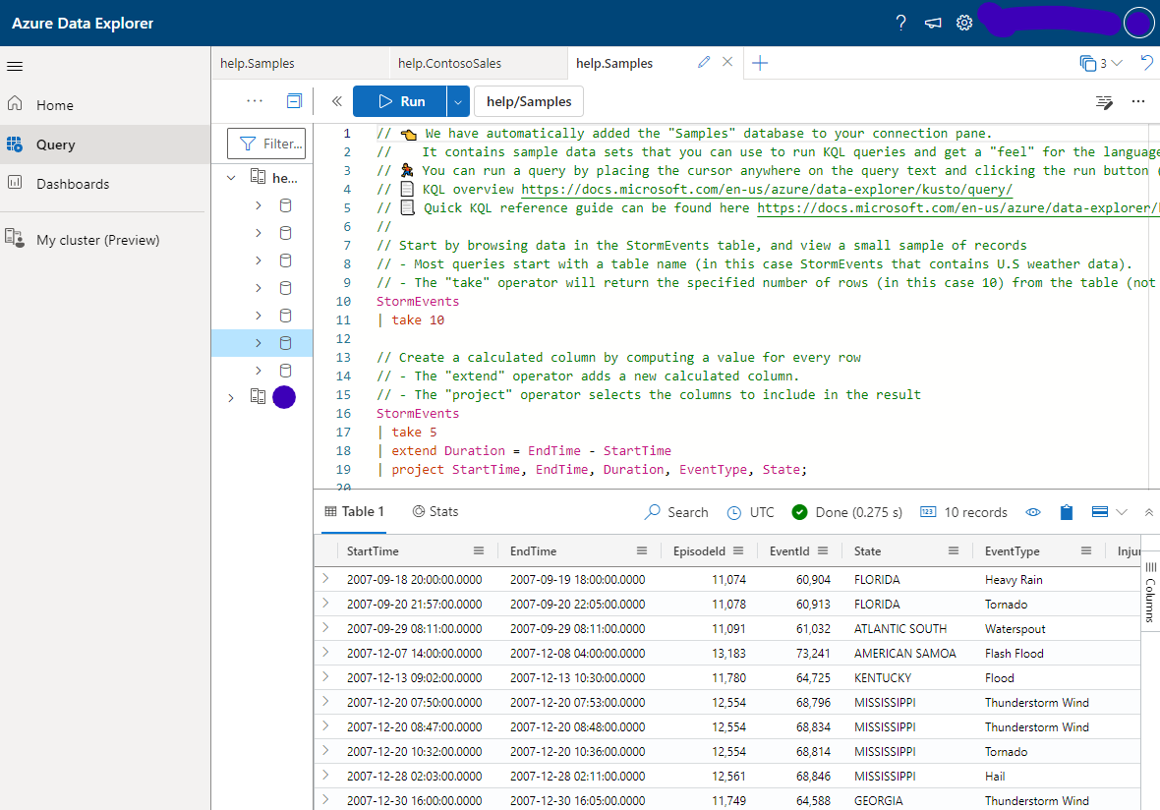The width and height of the screenshot is (1160, 810).
Task: Open the Run button dropdown arrow
Action: (458, 101)
